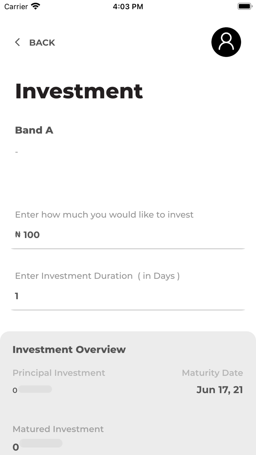Screen dimensions: 256x455
Task: Focus the investment duration field showing 1
Action: pos(128,296)
